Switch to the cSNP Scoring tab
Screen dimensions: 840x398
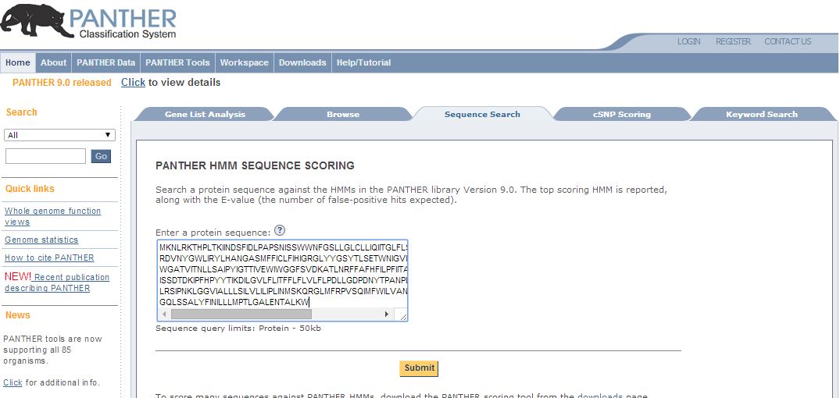click(x=622, y=114)
